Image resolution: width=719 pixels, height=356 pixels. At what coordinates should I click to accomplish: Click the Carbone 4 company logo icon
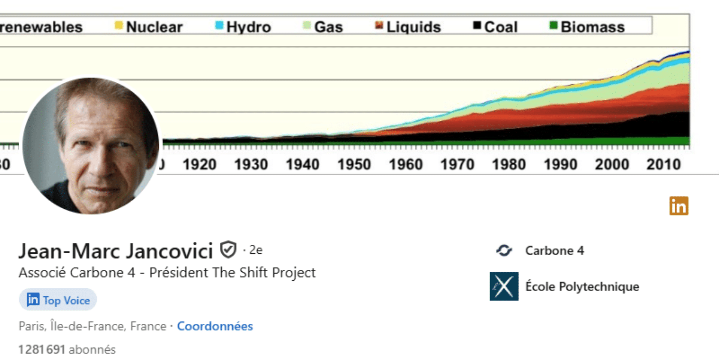[504, 250]
